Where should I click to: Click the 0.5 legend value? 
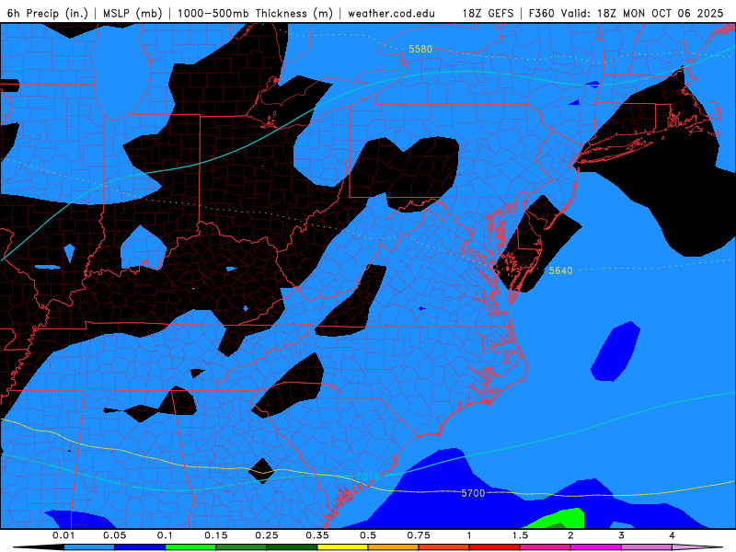pyautogui.click(x=368, y=535)
